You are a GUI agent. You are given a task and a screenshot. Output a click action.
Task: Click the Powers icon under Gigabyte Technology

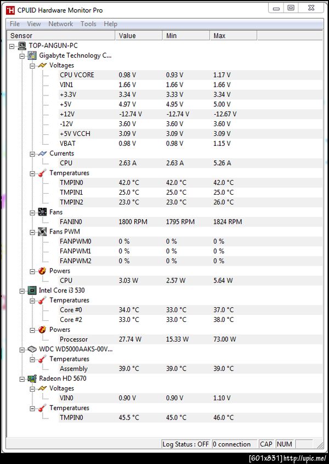coord(42,271)
